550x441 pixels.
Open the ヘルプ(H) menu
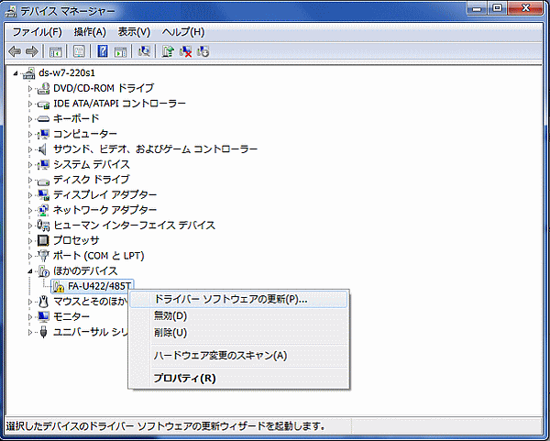tap(183, 32)
